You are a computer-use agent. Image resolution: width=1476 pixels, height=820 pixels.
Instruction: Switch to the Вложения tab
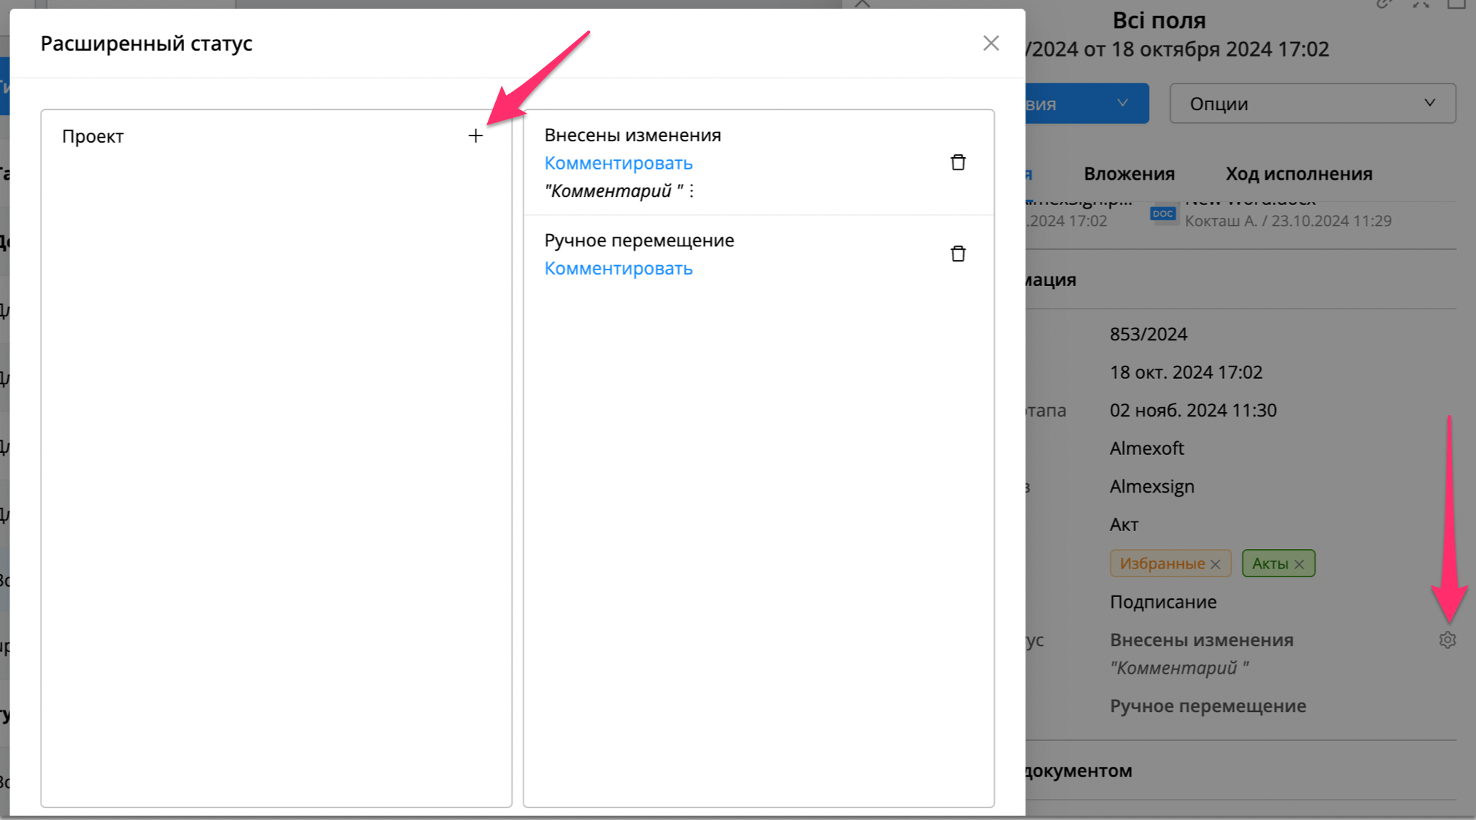click(1129, 174)
